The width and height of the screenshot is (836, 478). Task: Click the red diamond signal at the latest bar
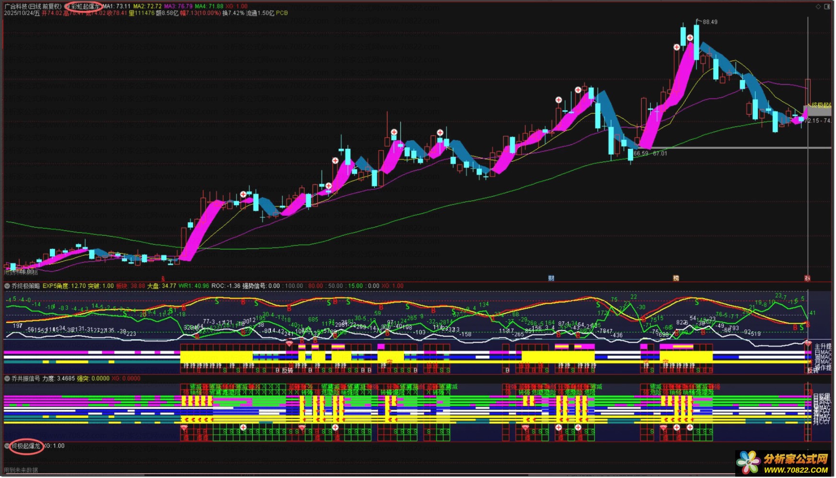coord(808,343)
